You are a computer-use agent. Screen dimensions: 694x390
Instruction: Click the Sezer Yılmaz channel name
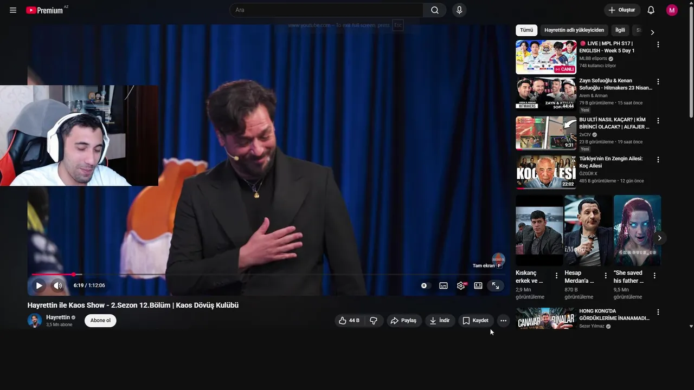coord(592,326)
